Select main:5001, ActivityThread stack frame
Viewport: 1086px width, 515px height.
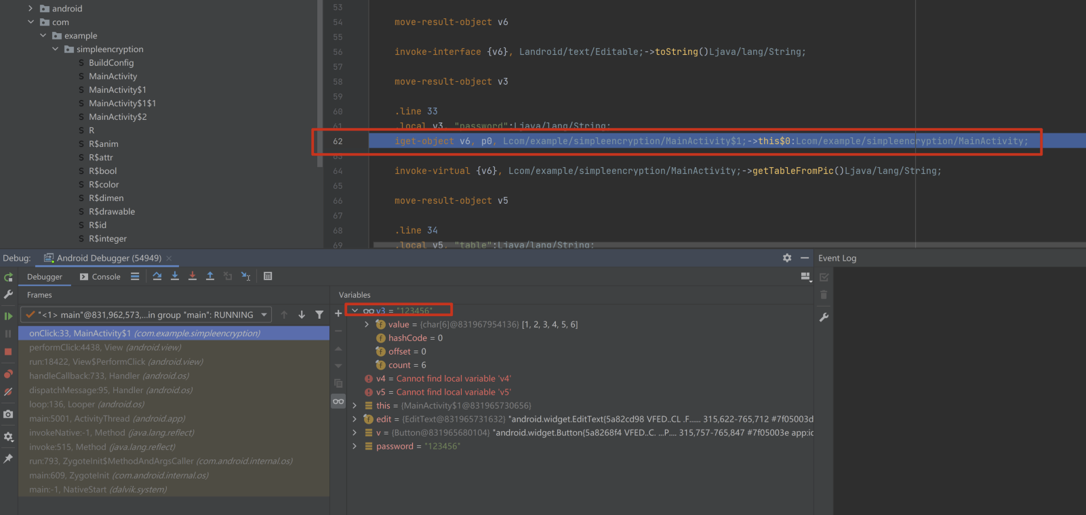[x=174, y=419]
